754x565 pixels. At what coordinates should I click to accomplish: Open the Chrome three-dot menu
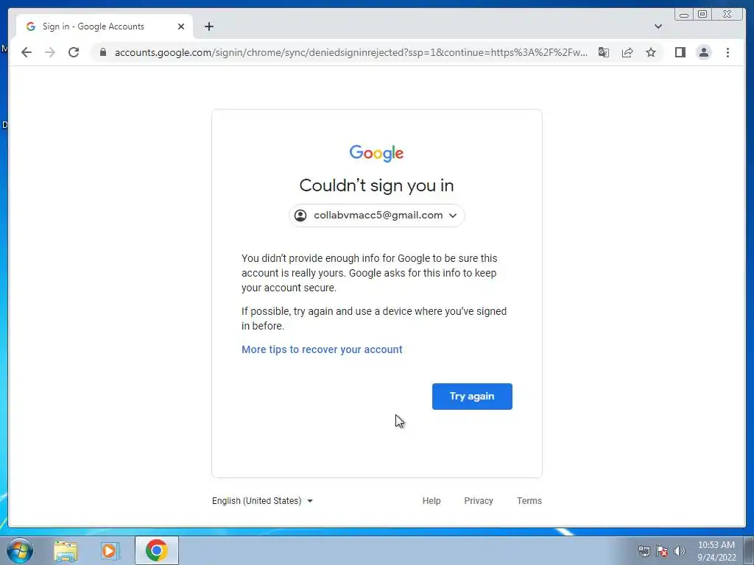point(727,52)
